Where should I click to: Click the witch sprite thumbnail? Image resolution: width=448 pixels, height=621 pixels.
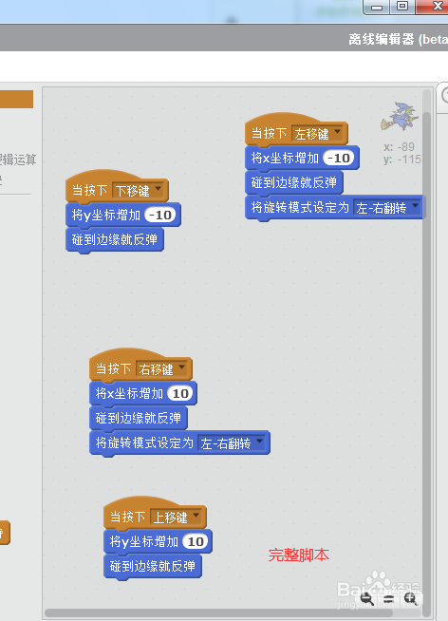[400, 117]
